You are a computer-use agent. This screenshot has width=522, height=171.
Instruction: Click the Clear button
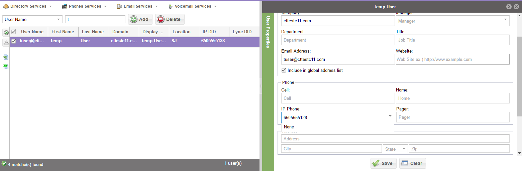point(412,163)
